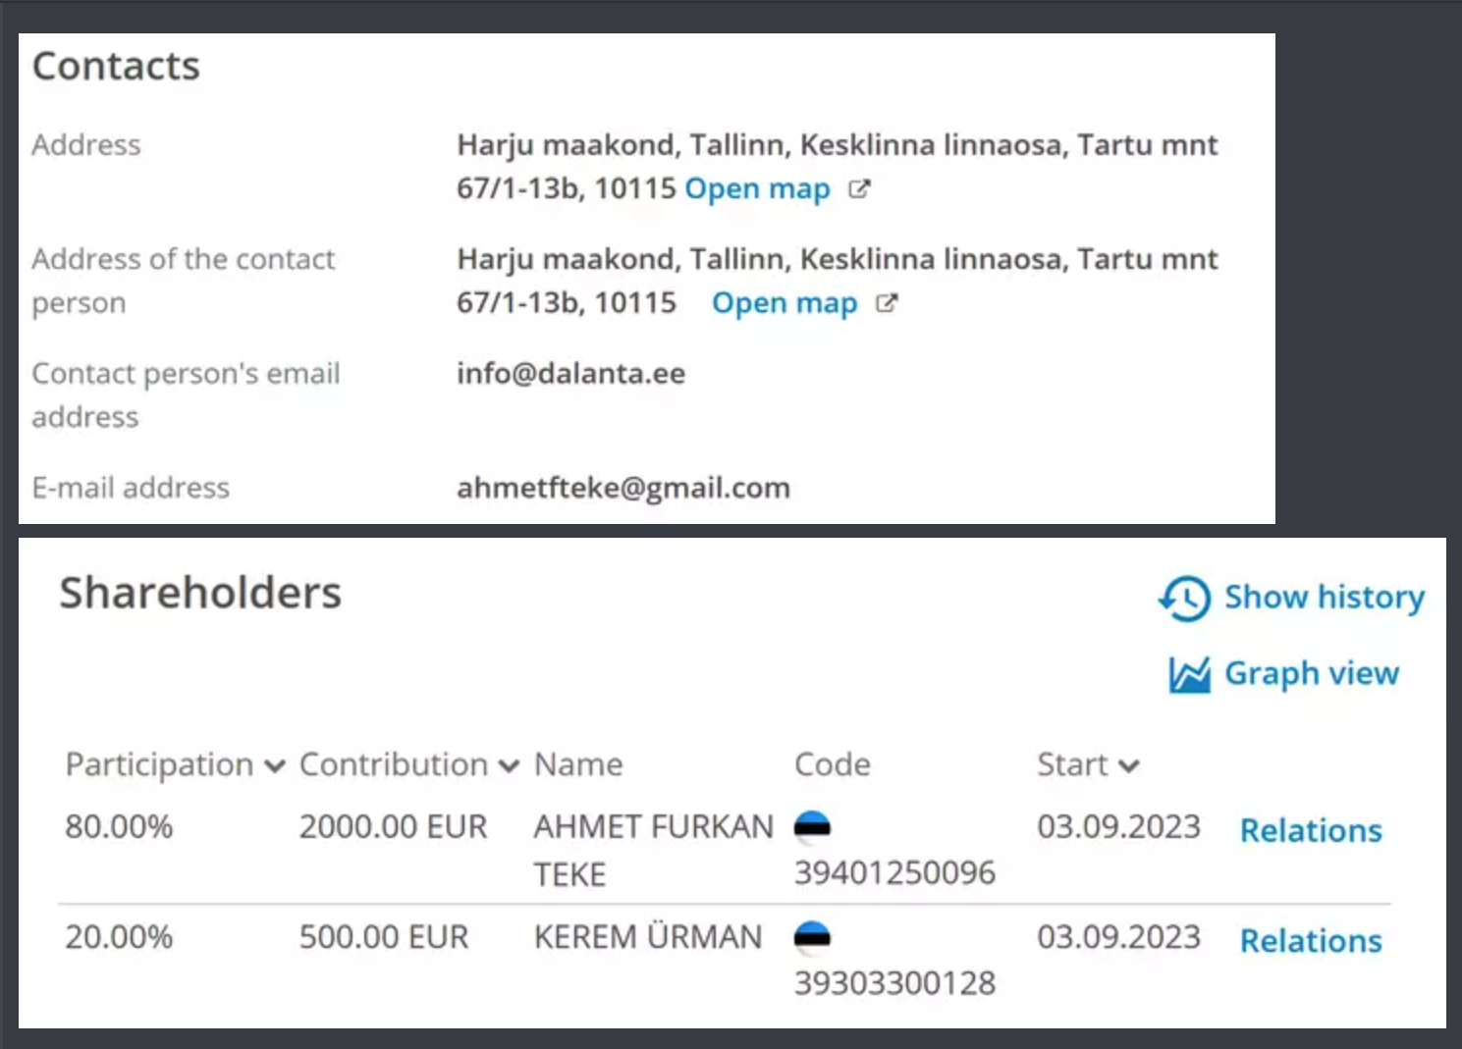Show history of shareholders
Image resolution: width=1462 pixels, height=1049 pixels.
pos(1324,598)
